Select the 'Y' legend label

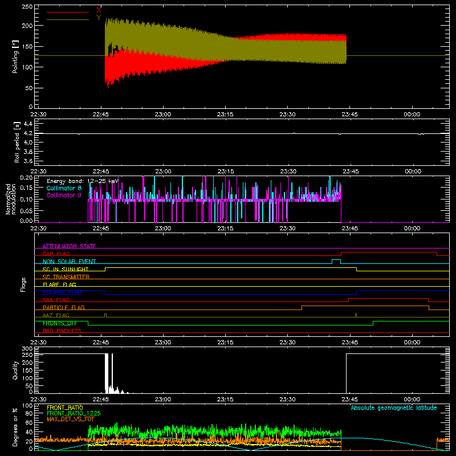click(99, 18)
